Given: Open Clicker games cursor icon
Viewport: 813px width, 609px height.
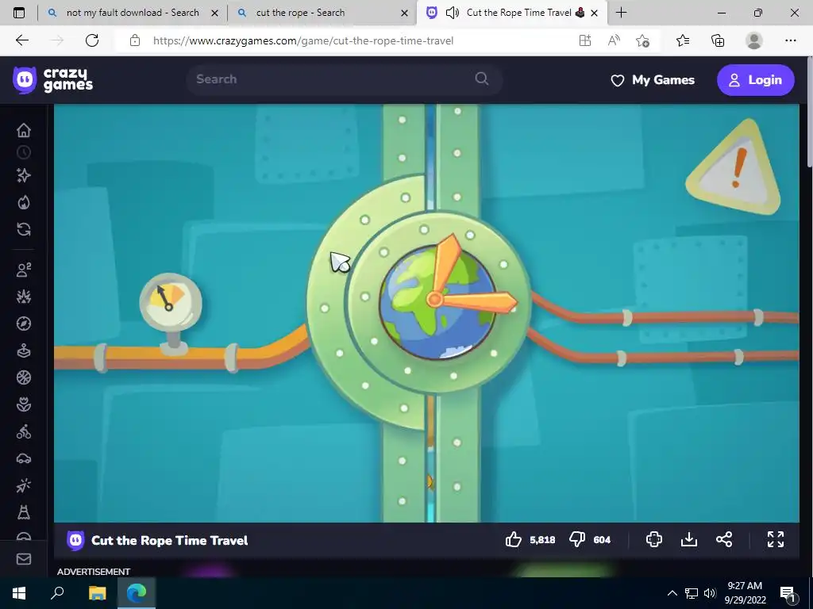Looking at the screenshot, I should coord(23,486).
